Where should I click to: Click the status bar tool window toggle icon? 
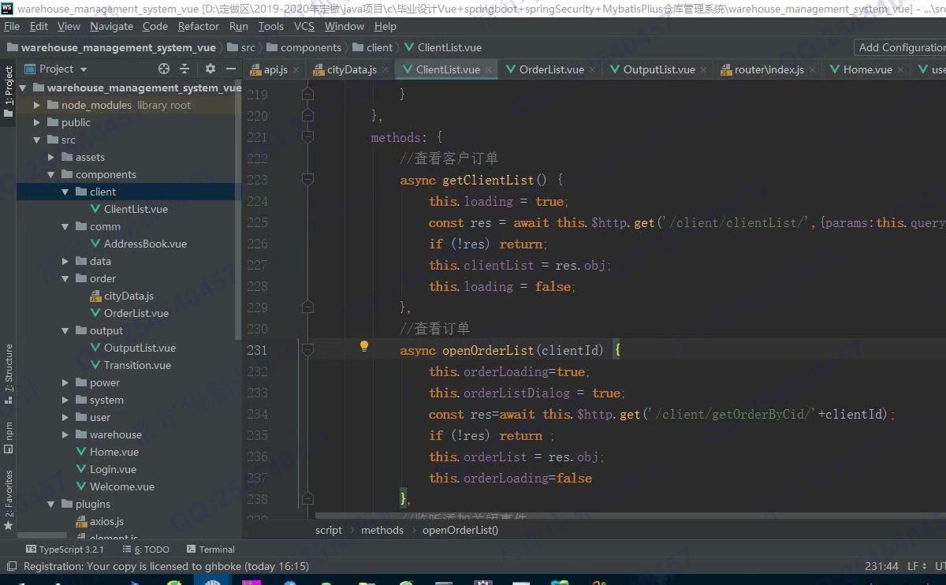tap(10, 566)
